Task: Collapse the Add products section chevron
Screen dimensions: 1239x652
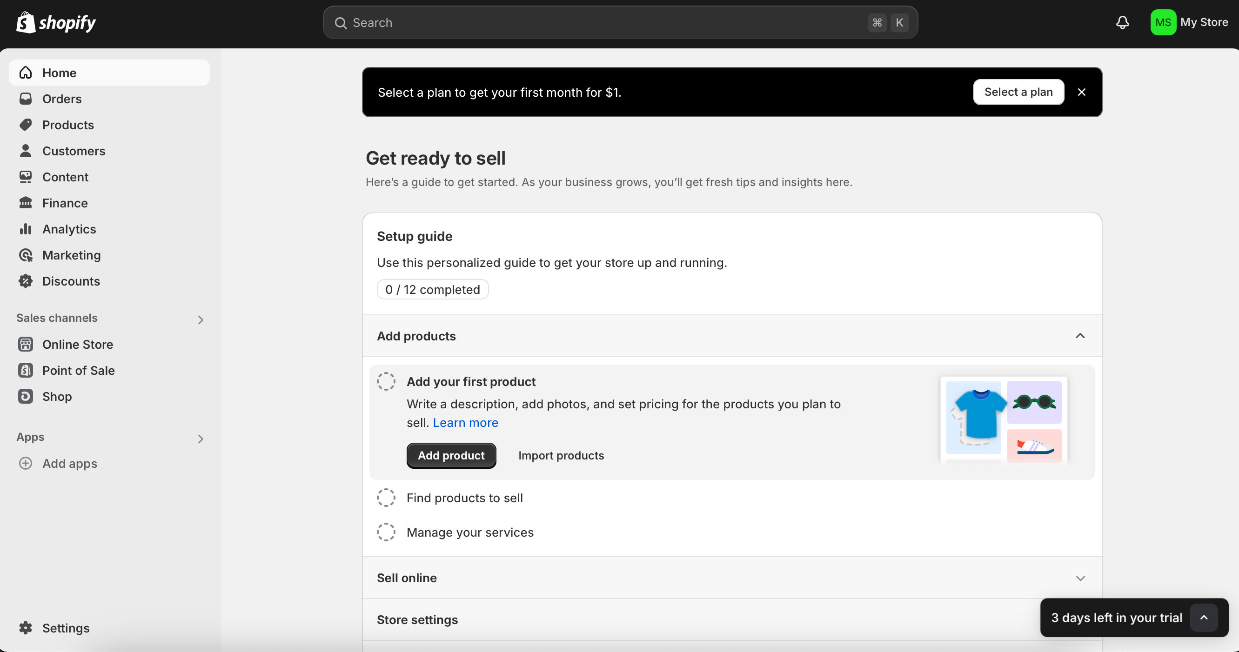Action: 1080,336
